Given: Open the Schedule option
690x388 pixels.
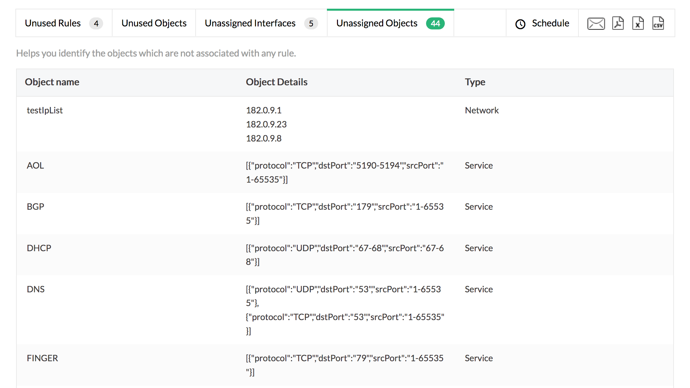Looking at the screenshot, I should tap(550, 23).
